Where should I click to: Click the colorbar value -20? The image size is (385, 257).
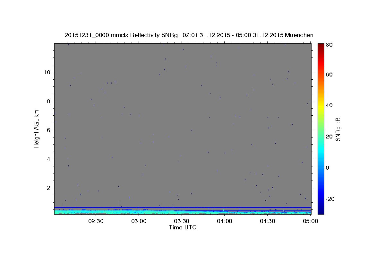[x=330, y=199]
